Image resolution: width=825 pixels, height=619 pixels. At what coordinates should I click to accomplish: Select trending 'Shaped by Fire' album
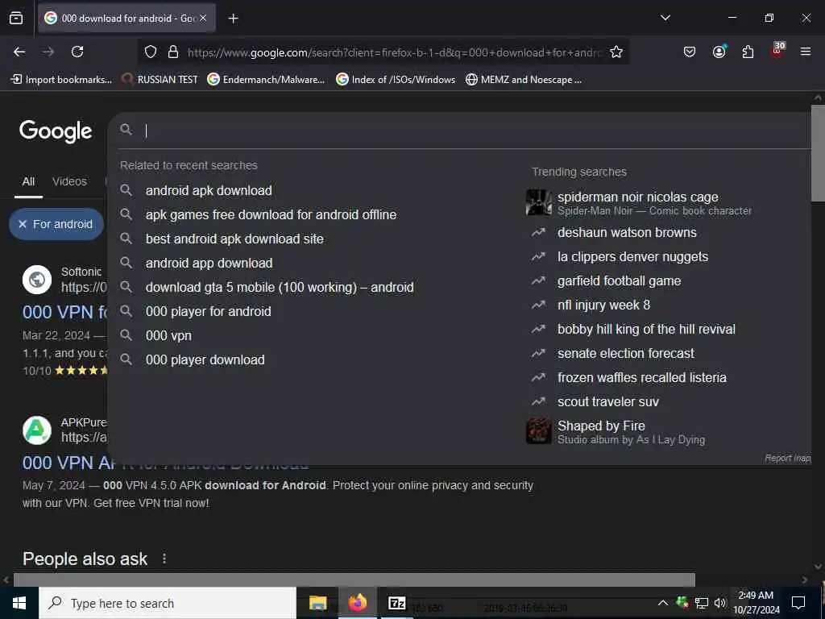pos(616,432)
